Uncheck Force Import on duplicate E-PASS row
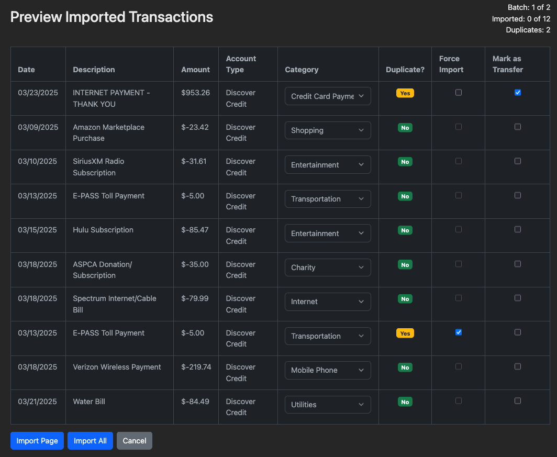This screenshot has height=457, width=557. (x=459, y=332)
